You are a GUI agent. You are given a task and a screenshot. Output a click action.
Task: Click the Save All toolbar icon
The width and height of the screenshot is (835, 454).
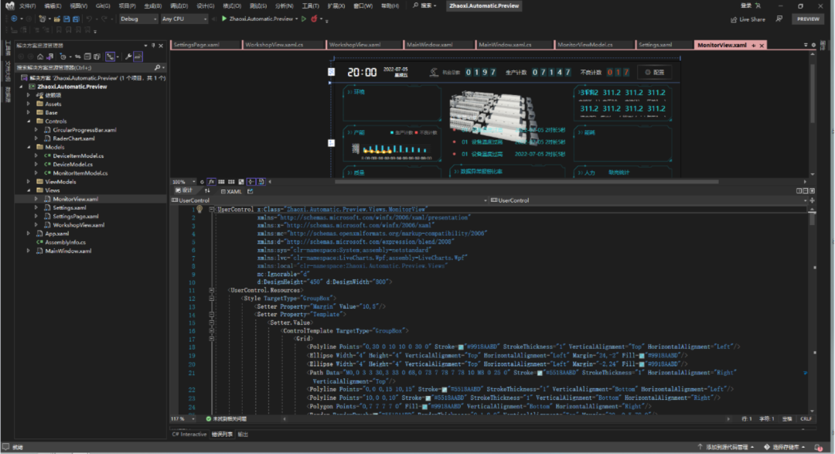point(76,19)
